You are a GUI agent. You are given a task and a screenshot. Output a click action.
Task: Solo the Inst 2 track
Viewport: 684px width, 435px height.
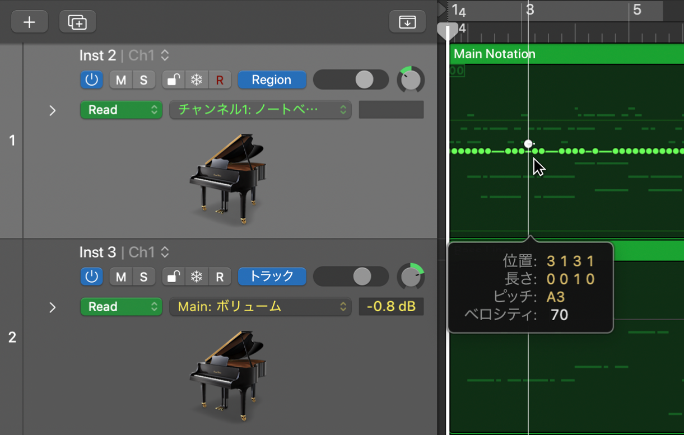click(143, 79)
